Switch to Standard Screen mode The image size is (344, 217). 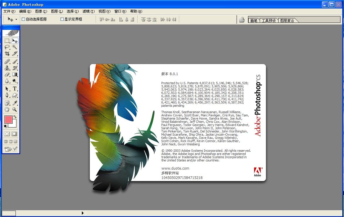[x=6, y=141]
